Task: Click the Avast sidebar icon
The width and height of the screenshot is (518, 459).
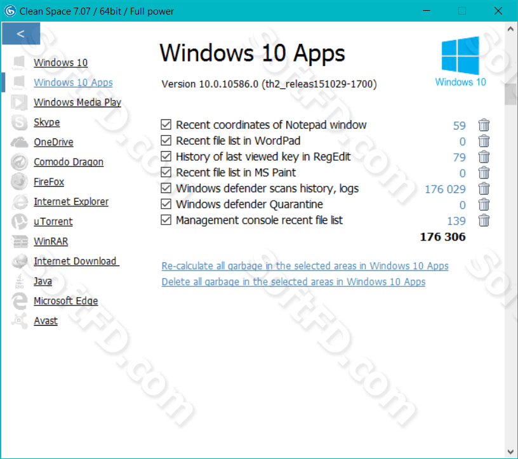Action: [x=19, y=321]
